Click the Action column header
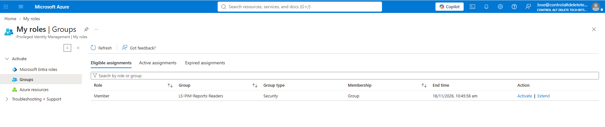 [x=523, y=85]
